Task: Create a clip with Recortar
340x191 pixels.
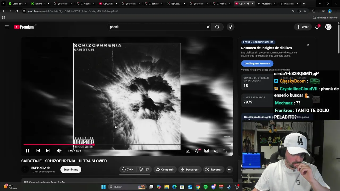Action: point(213,170)
